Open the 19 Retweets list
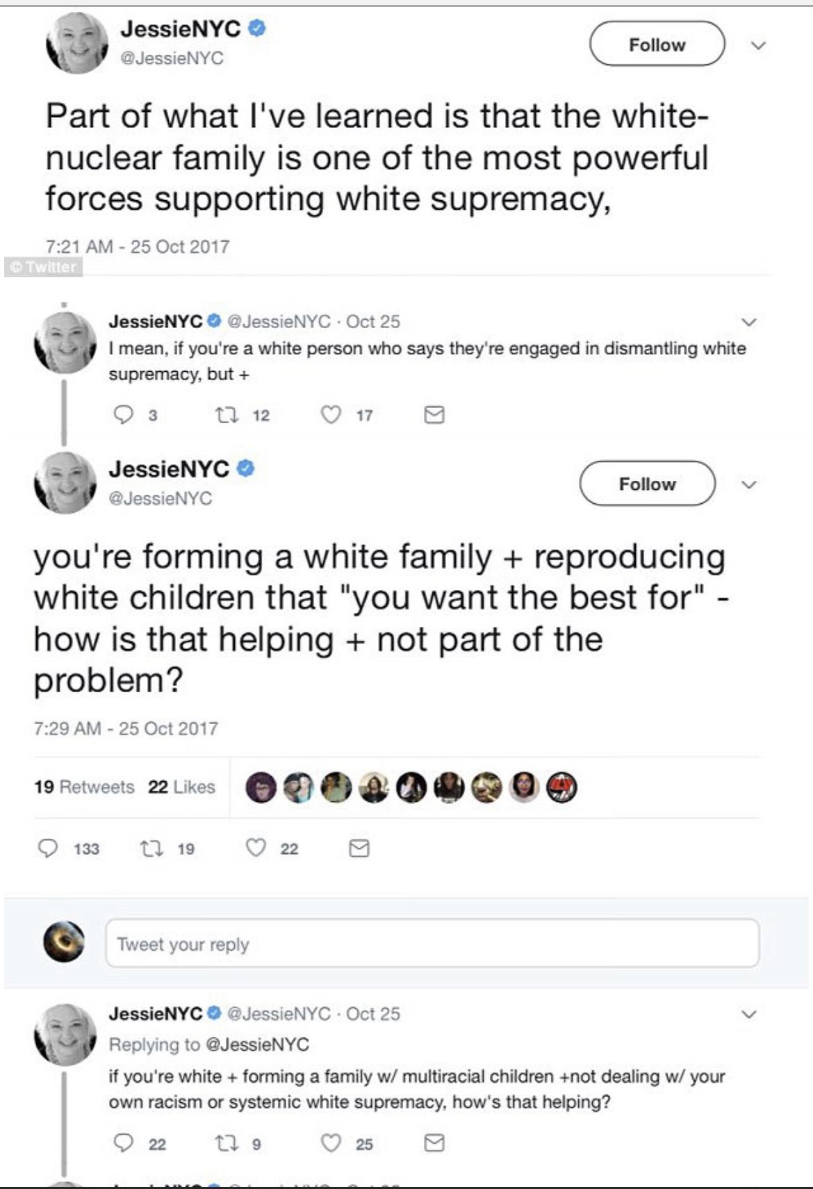The width and height of the screenshot is (813, 1189). coord(84,787)
